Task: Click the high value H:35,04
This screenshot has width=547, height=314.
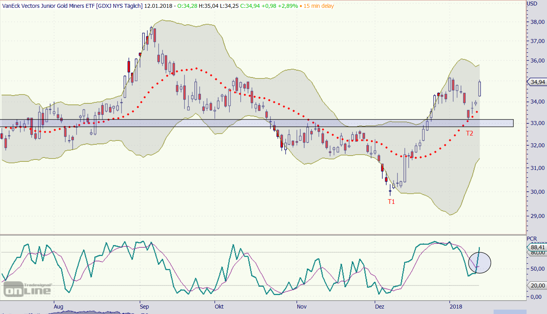Action: [x=209, y=6]
